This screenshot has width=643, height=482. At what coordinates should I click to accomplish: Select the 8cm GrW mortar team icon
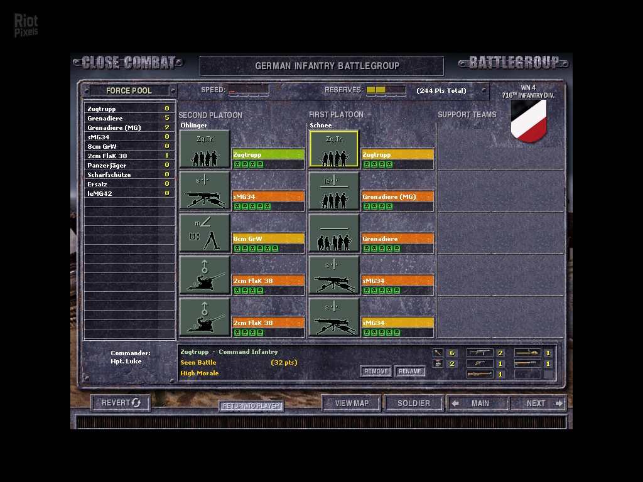coord(205,233)
